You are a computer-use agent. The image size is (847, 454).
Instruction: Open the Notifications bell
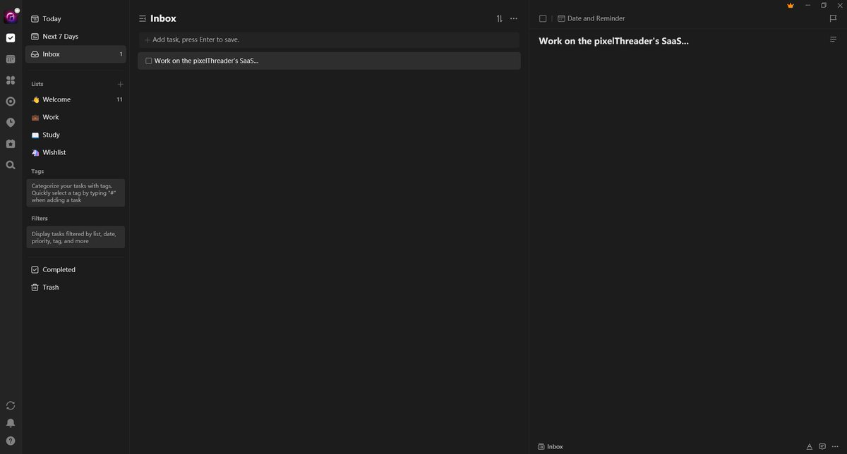11,423
